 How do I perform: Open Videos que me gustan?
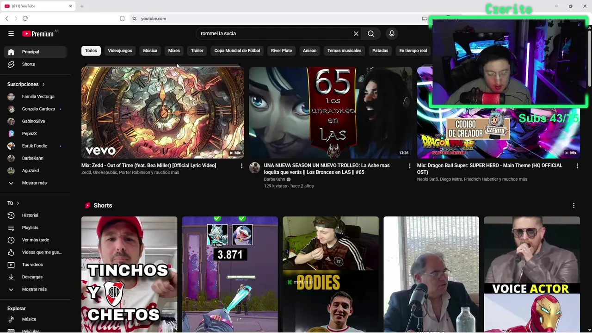(35, 252)
